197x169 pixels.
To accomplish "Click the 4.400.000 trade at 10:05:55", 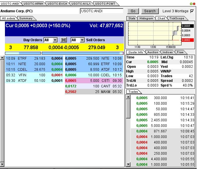I will click(x=163, y=159).
